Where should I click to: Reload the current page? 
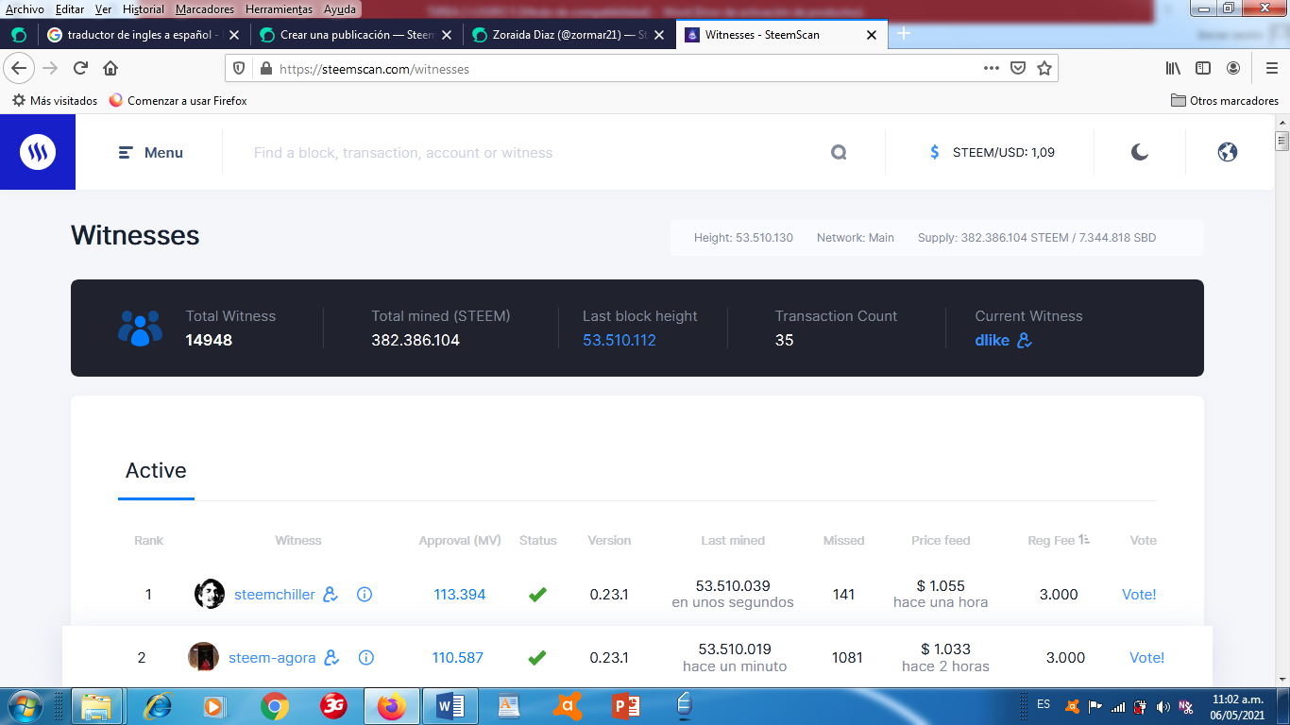[81, 68]
